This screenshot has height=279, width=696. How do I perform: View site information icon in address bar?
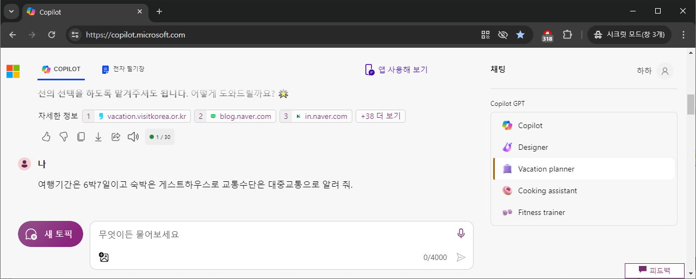point(75,35)
